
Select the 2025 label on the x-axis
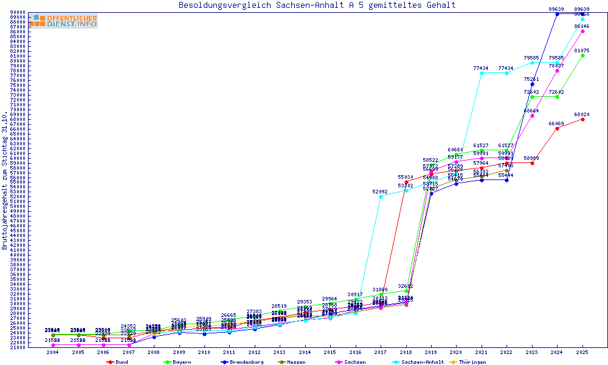pyautogui.click(x=582, y=352)
